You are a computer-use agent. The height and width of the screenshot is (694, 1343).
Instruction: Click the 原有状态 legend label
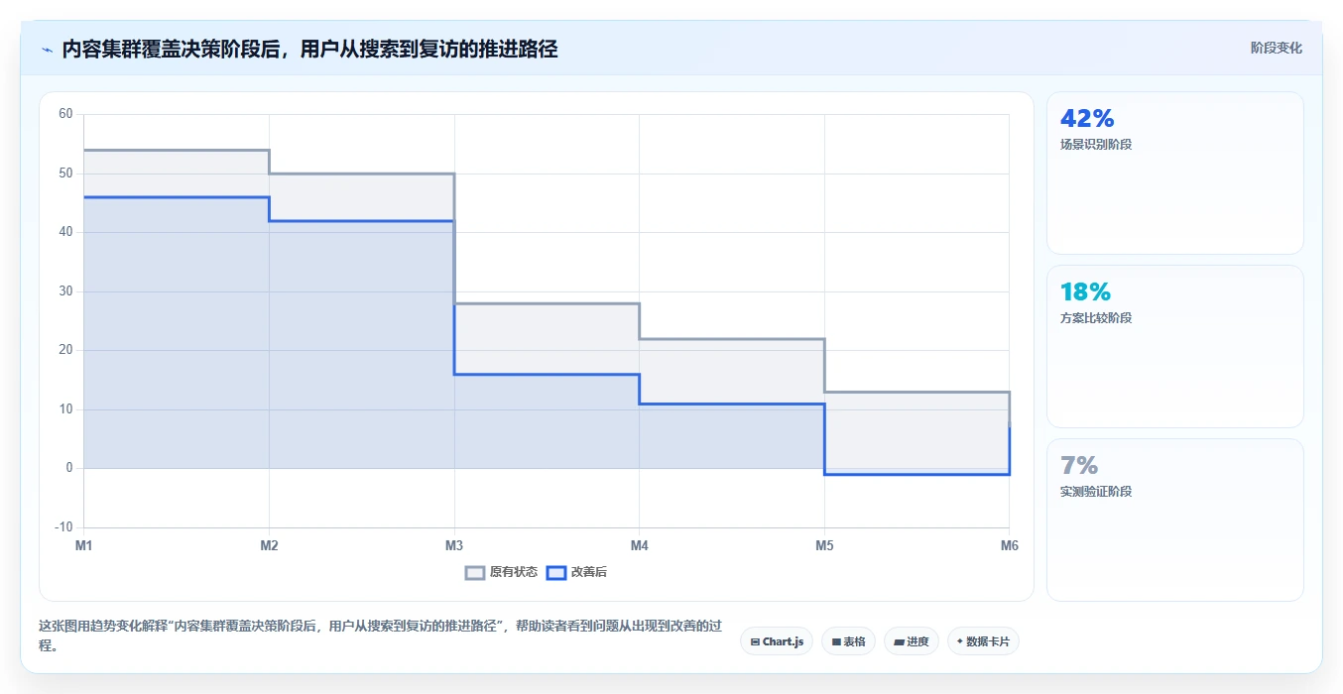click(x=514, y=572)
